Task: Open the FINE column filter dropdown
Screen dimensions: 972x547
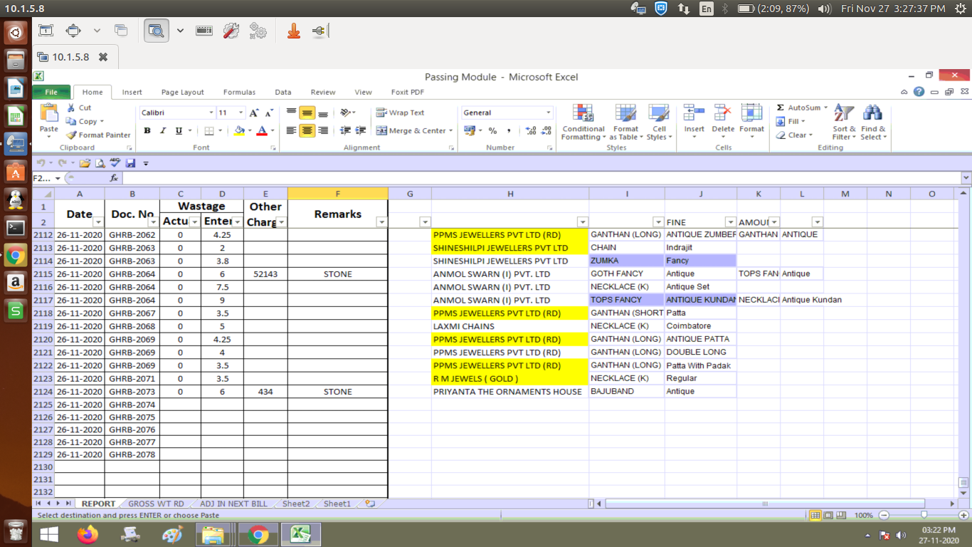Action: click(730, 222)
